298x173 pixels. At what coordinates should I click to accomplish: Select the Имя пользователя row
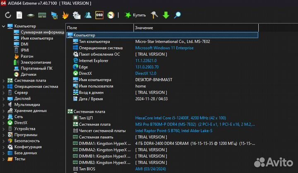(x=162, y=86)
